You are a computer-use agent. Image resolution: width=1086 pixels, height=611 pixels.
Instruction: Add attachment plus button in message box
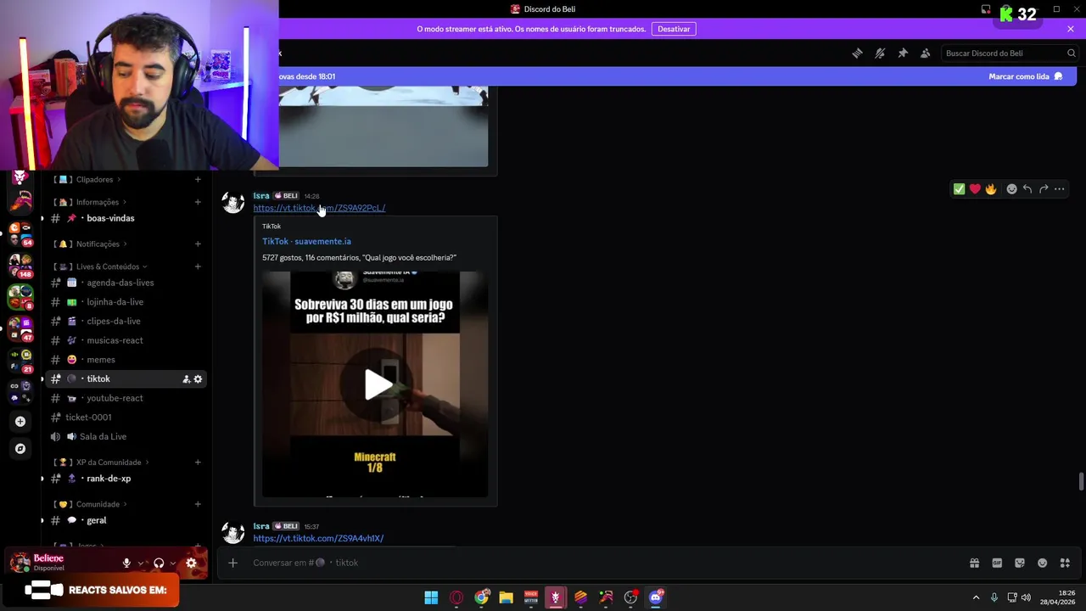point(232,563)
